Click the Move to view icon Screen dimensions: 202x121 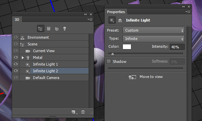(x=132, y=77)
